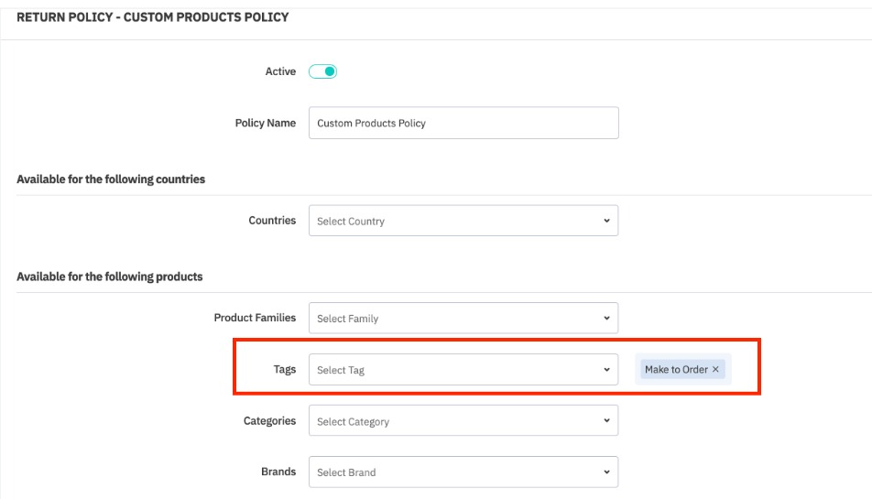Open the Select Country dropdown
This screenshot has width=872, height=499.
pyautogui.click(x=458, y=221)
